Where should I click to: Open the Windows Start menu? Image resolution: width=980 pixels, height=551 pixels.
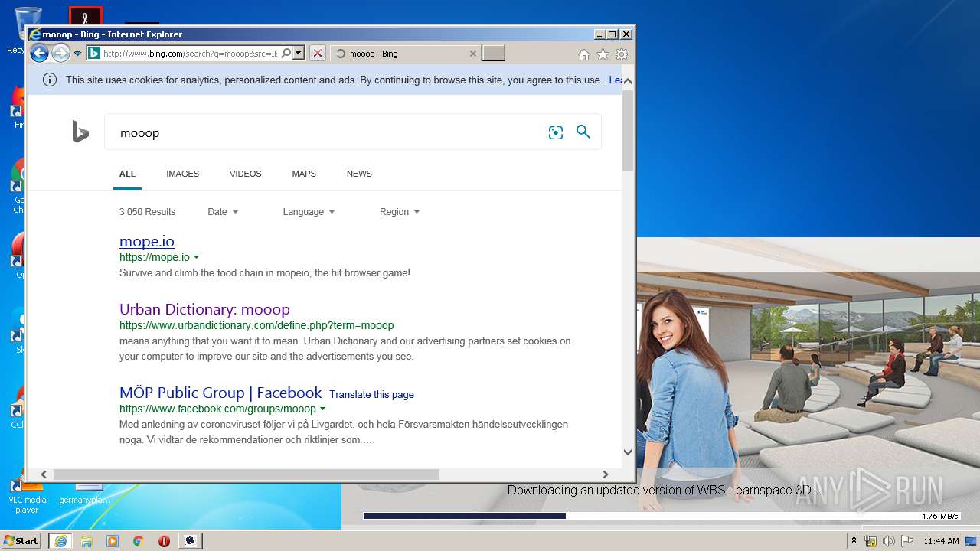(x=21, y=540)
